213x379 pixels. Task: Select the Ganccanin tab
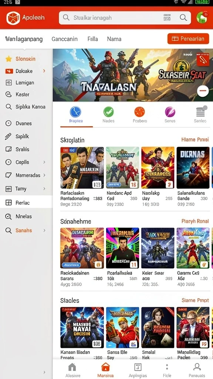click(64, 39)
